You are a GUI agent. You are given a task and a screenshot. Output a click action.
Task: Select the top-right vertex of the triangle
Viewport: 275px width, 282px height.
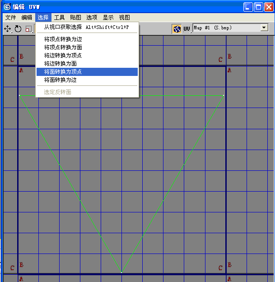point(224,95)
